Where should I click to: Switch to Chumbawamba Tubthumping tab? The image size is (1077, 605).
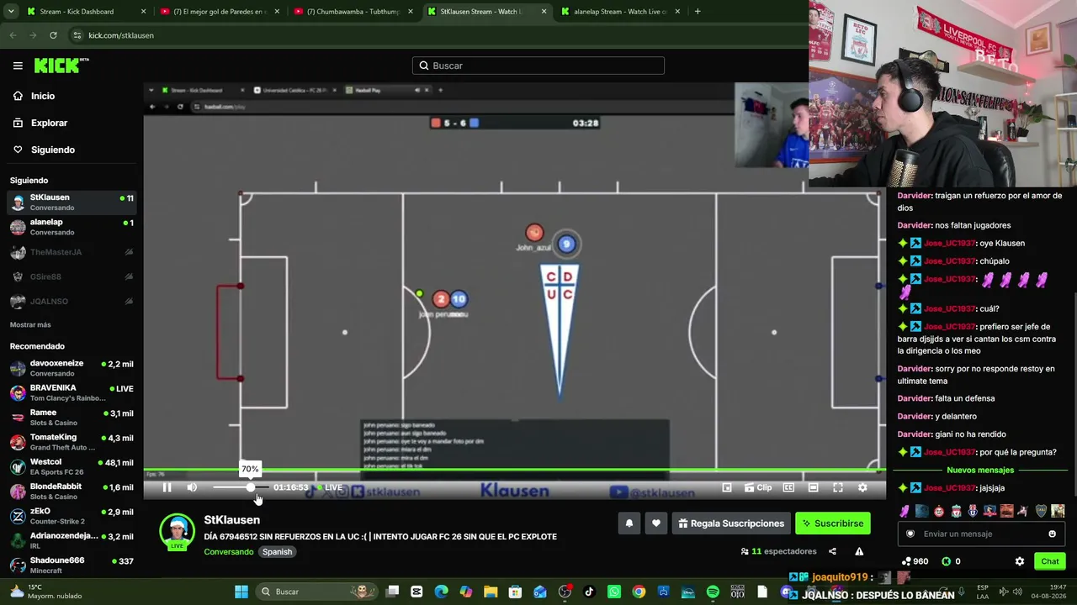click(x=353, y=12)
